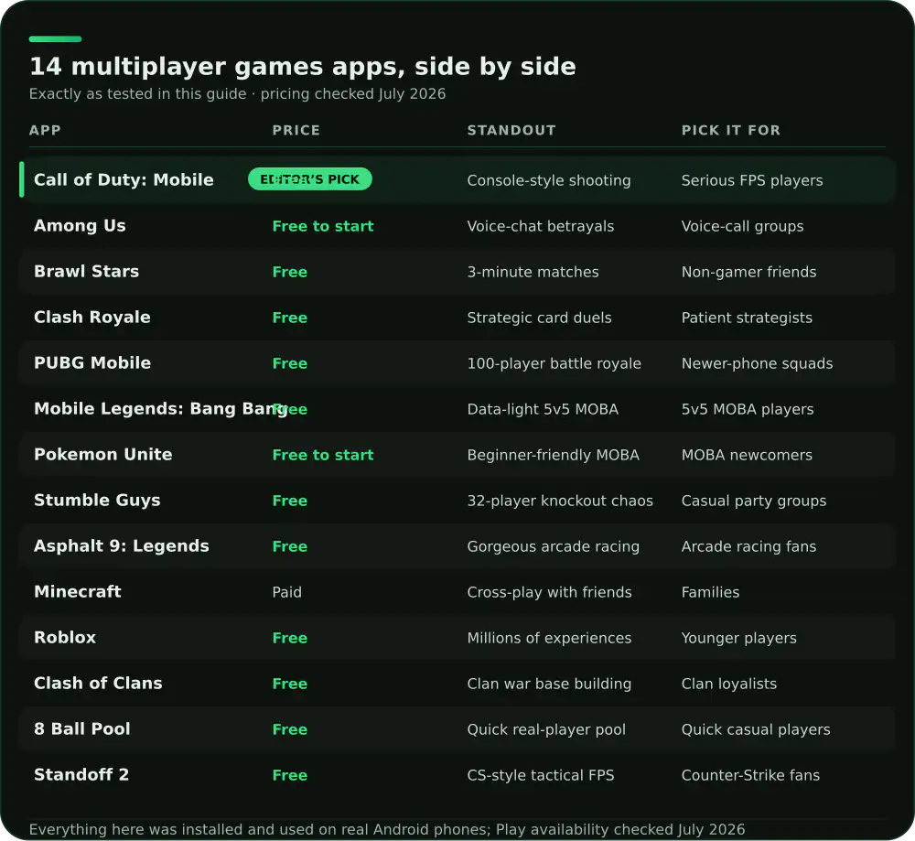Click 'Clan war base building' text
This screenshot has height=841, width=915.
549,684
